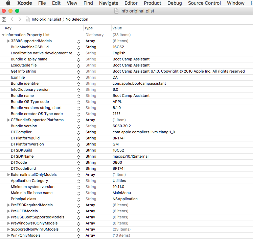Open key stepper for Bundle display name

[x=78, y=60]
